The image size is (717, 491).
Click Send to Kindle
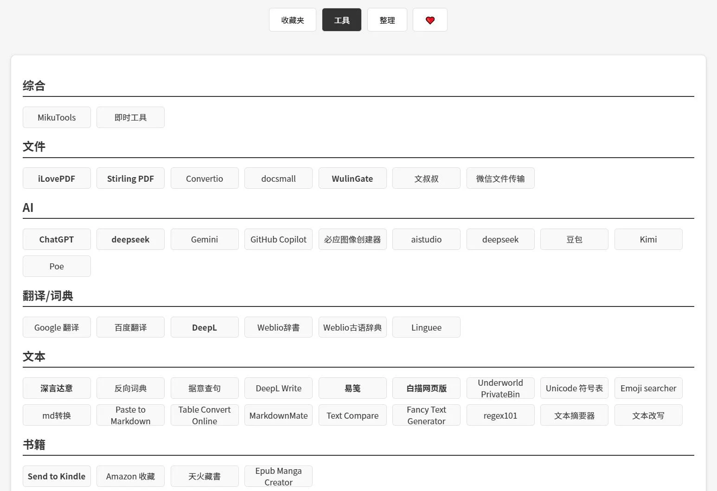tap(57, 476)
